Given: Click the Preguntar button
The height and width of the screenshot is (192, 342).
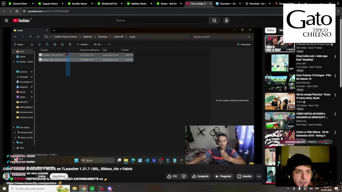Looking at the screenshot, I should (223, 176).
